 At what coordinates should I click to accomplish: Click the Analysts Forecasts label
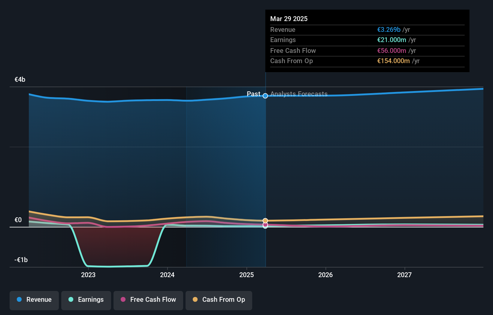[299, 94]
